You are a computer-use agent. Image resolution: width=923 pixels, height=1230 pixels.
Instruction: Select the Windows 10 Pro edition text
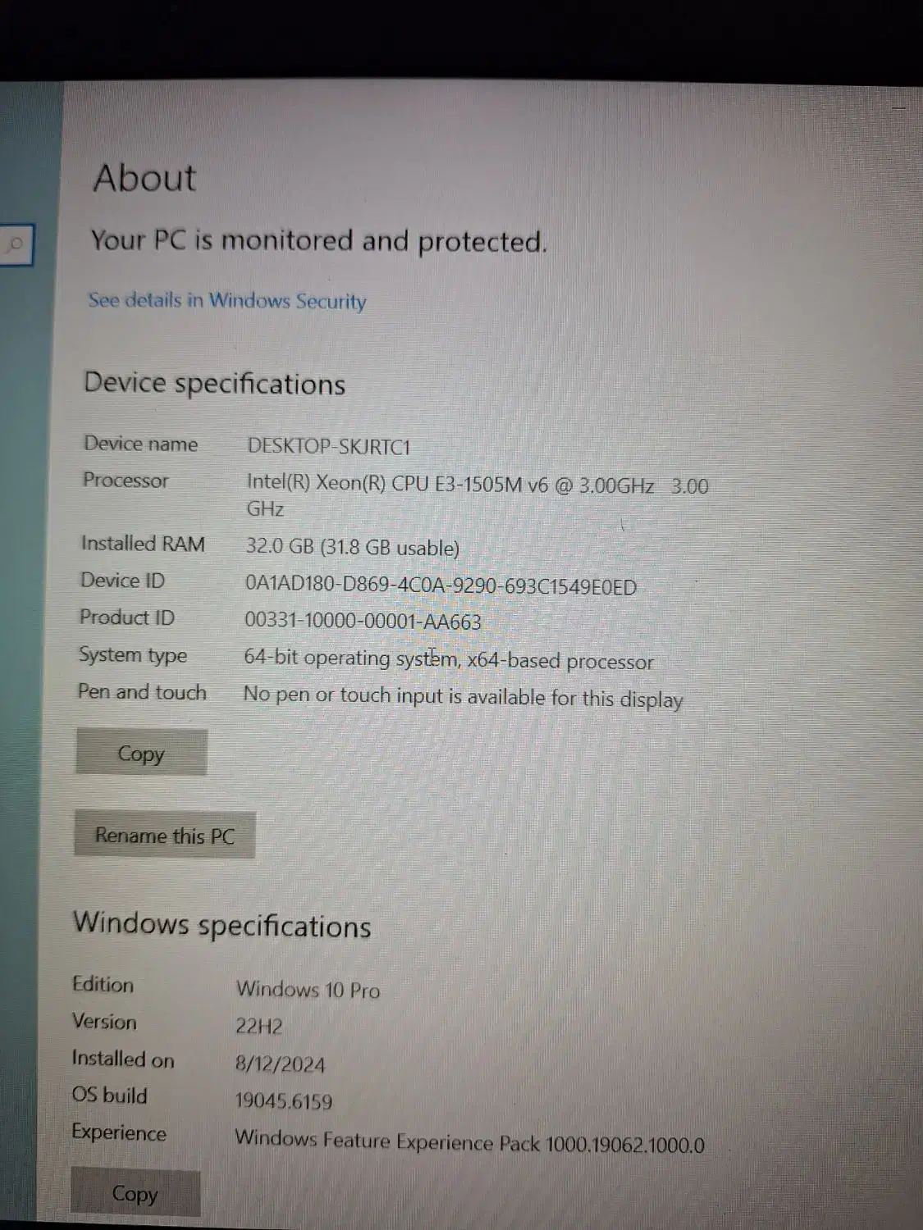(x=308, y=990)
